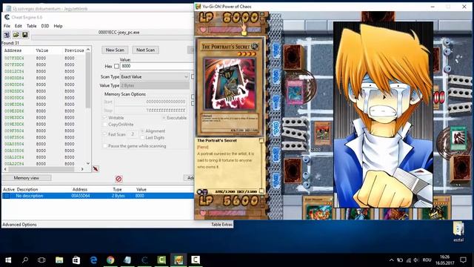The height and width of the screenshot is (267, 474).
Task: Click the scan Value input field
Action: click(x=157, y=66)
